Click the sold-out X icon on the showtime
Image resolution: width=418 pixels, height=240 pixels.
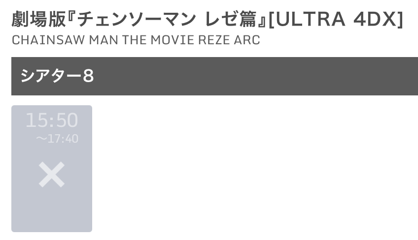52,175
